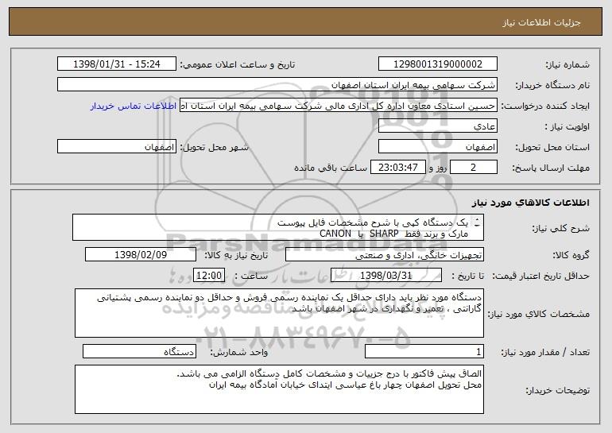Select the goods group field تجهیزات خانگی، اداری و صنعتی

(x=385, y=255)
